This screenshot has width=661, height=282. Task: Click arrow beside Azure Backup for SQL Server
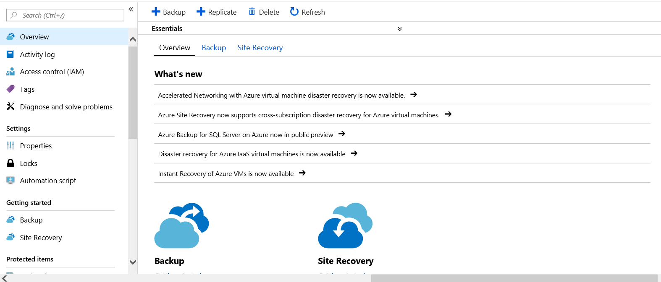341,134
